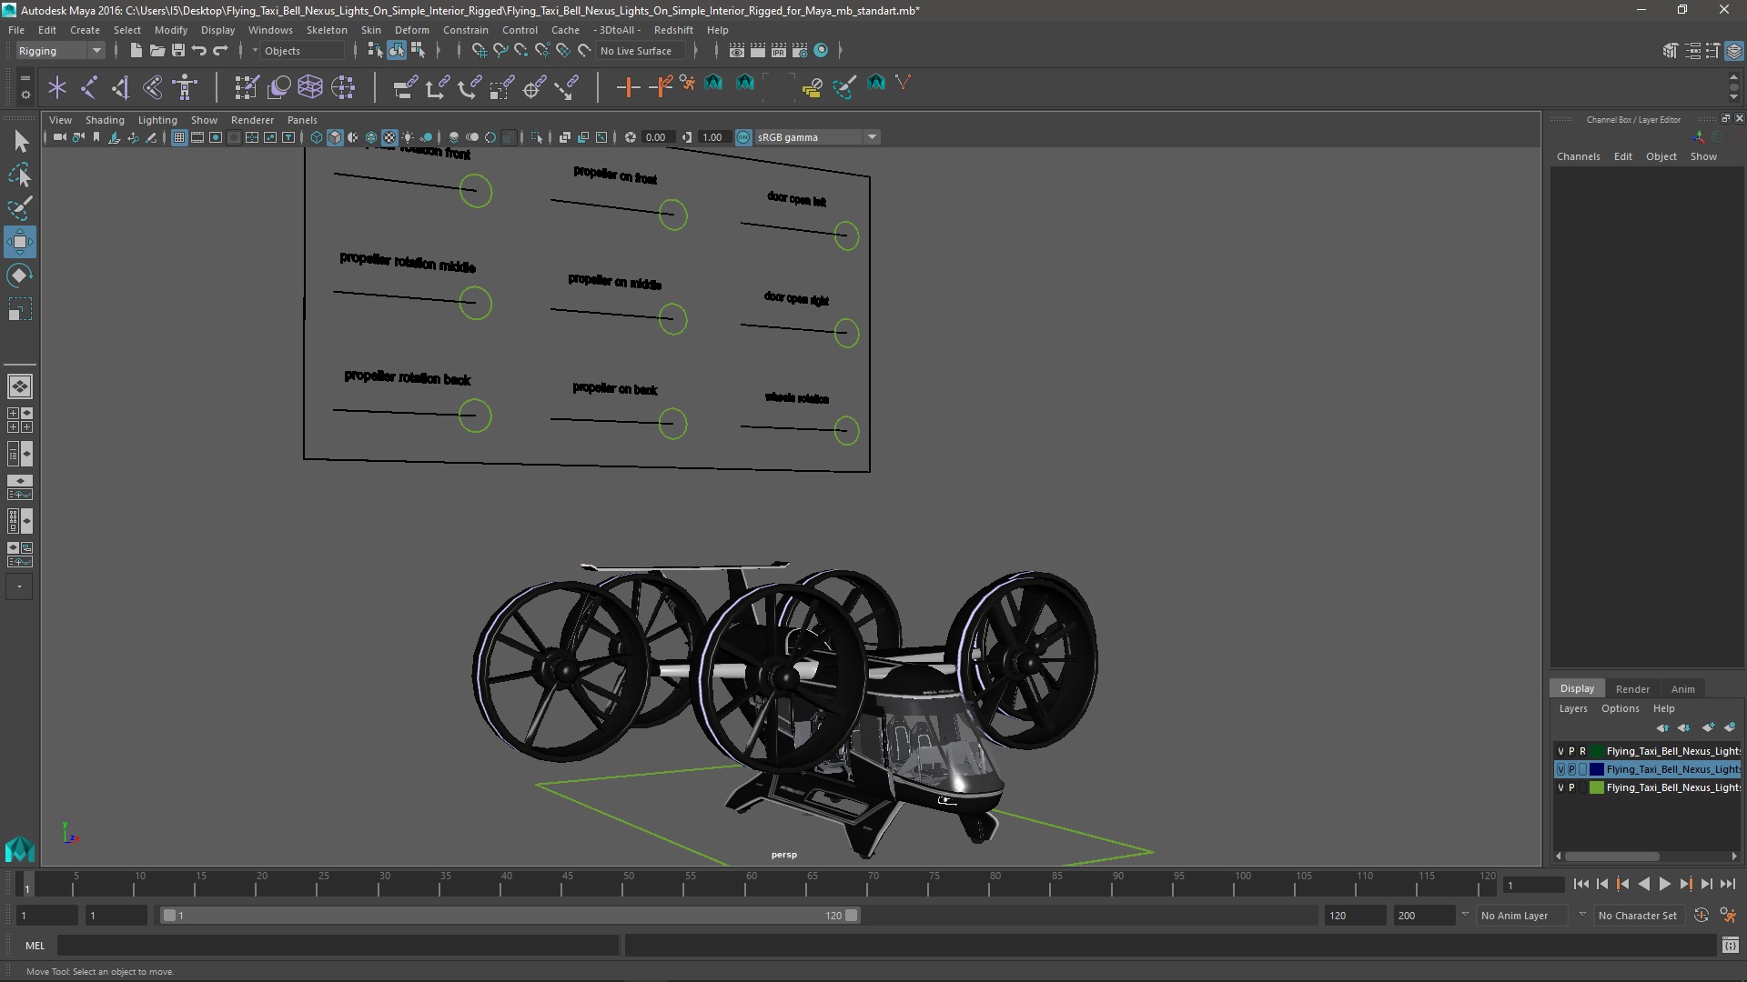Click the Create Cluster shelf icon
The height and width of the screenshot is (982, 1747).
pos(343,87)
